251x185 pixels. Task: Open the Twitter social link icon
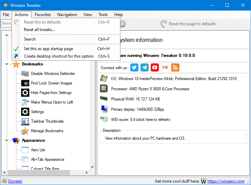[x=134, y=67]
